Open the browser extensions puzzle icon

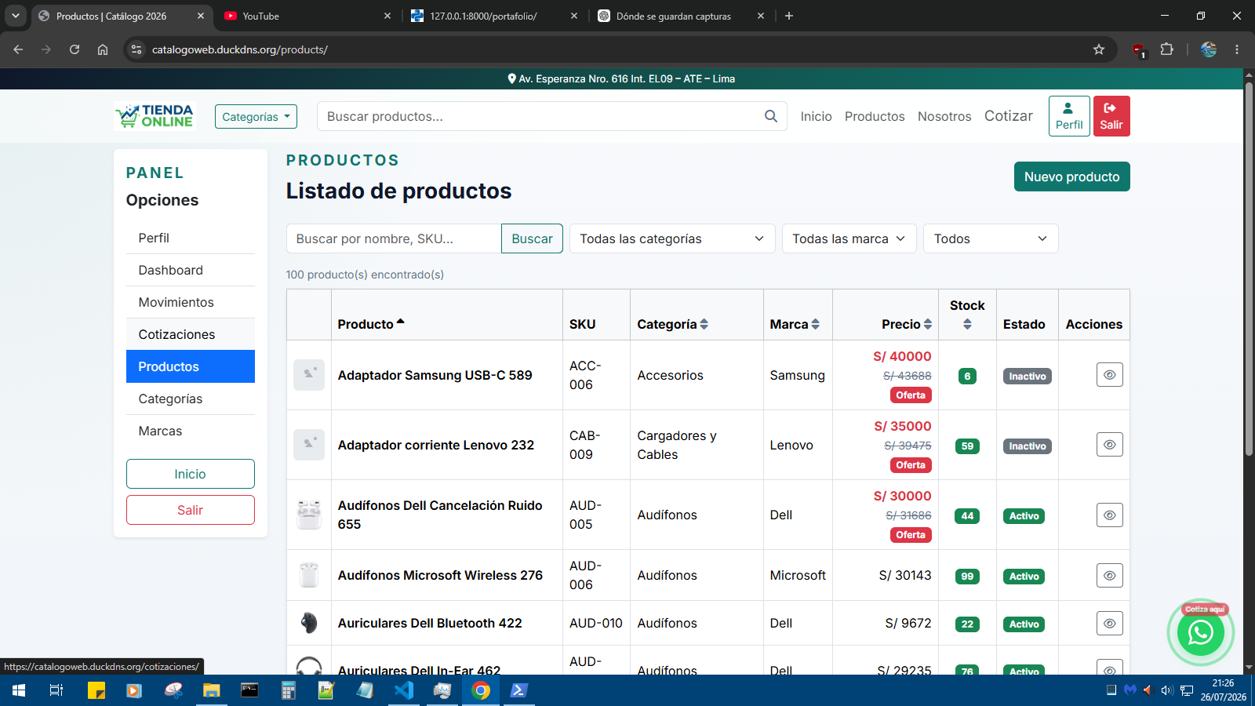point(1167,49)
